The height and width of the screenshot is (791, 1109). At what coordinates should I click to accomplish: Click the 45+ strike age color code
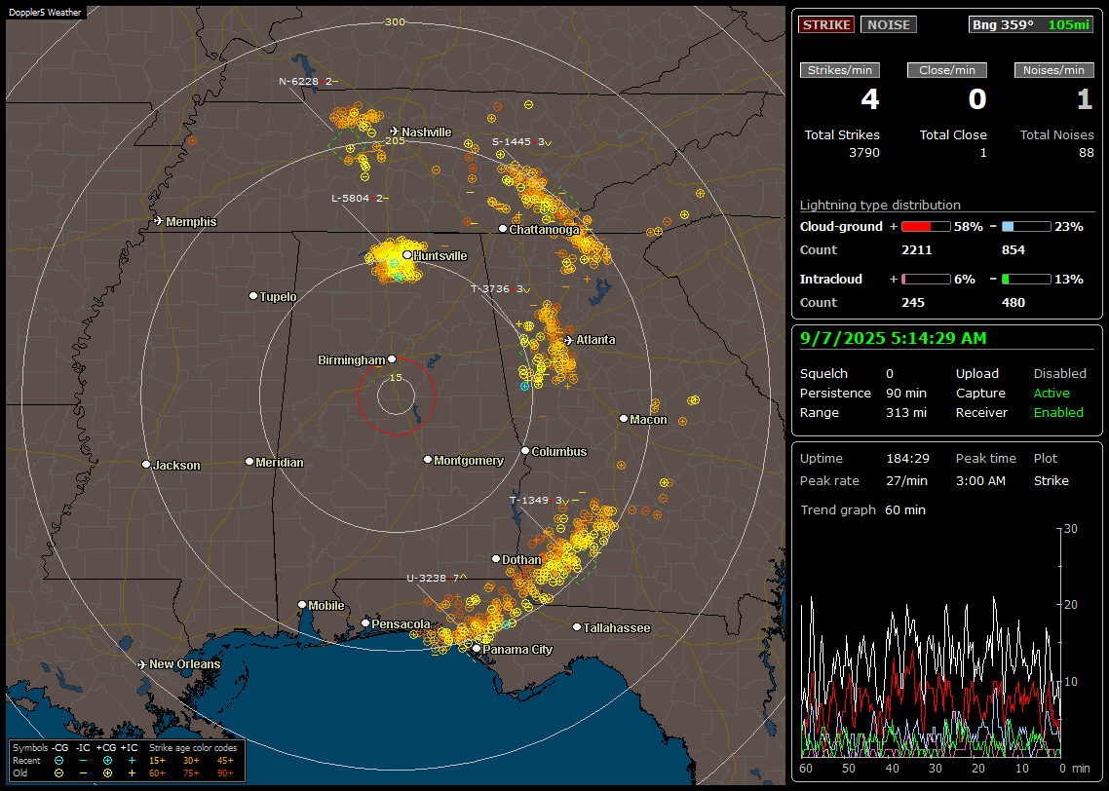coord(225,761)
